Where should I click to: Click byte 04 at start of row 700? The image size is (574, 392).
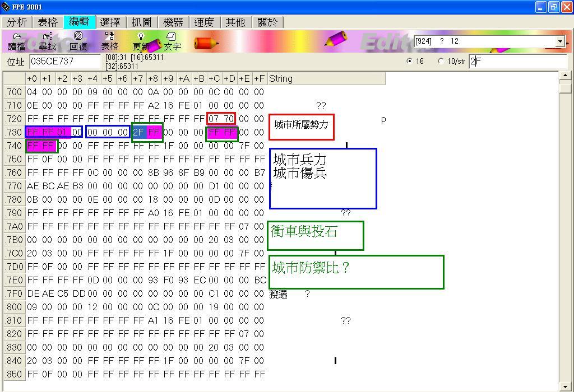32,92
